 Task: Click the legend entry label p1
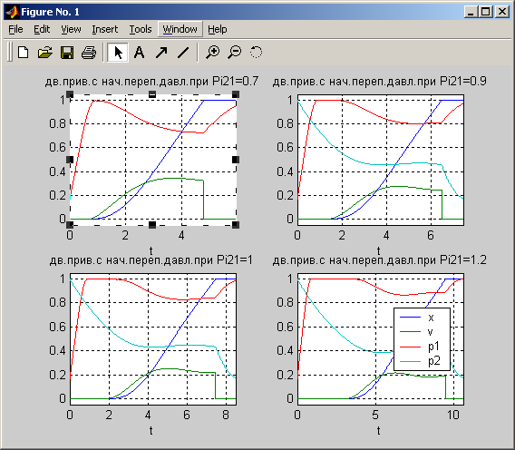(x=433, y=347)
